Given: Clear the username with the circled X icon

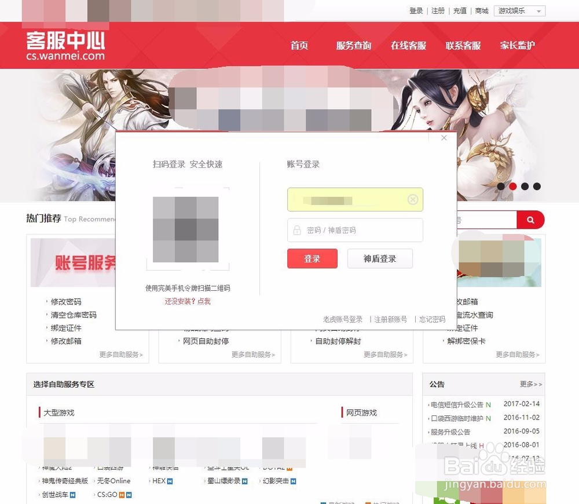Looking at the screenshot, I should pos(413,199).
